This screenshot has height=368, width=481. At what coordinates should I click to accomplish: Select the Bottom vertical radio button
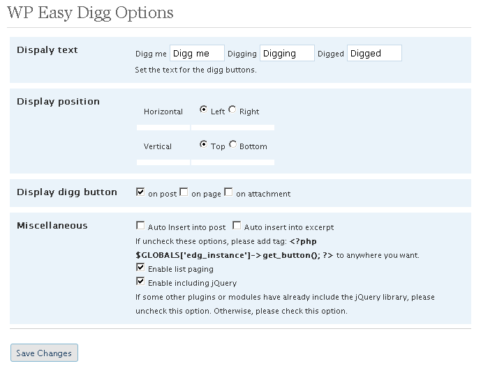click(232, 144)
